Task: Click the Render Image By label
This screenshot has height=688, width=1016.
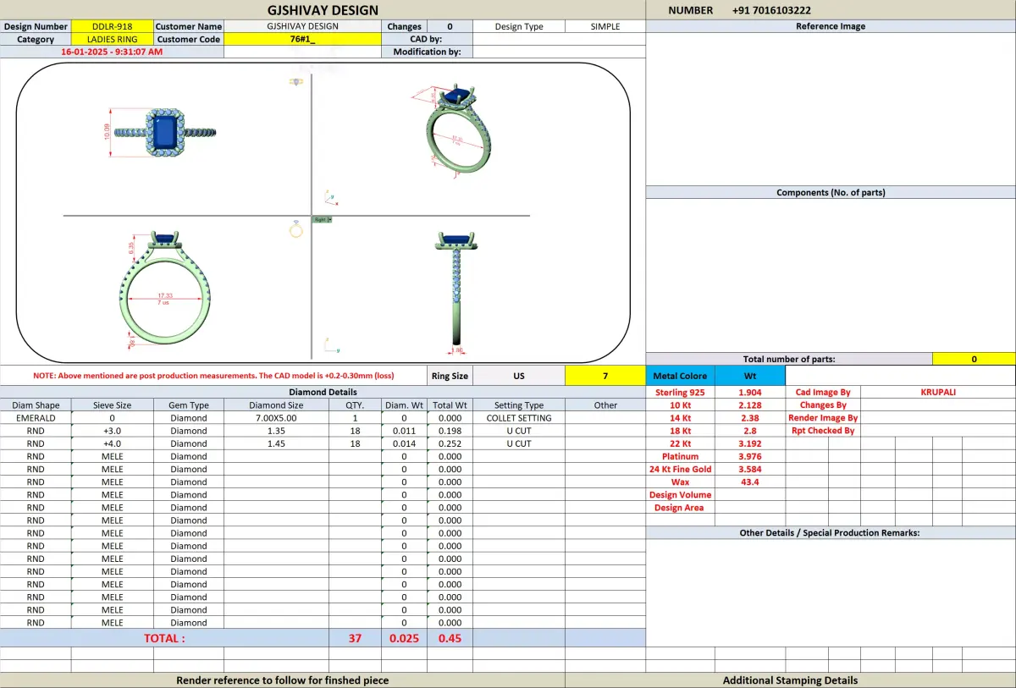Action: point(823,418)
